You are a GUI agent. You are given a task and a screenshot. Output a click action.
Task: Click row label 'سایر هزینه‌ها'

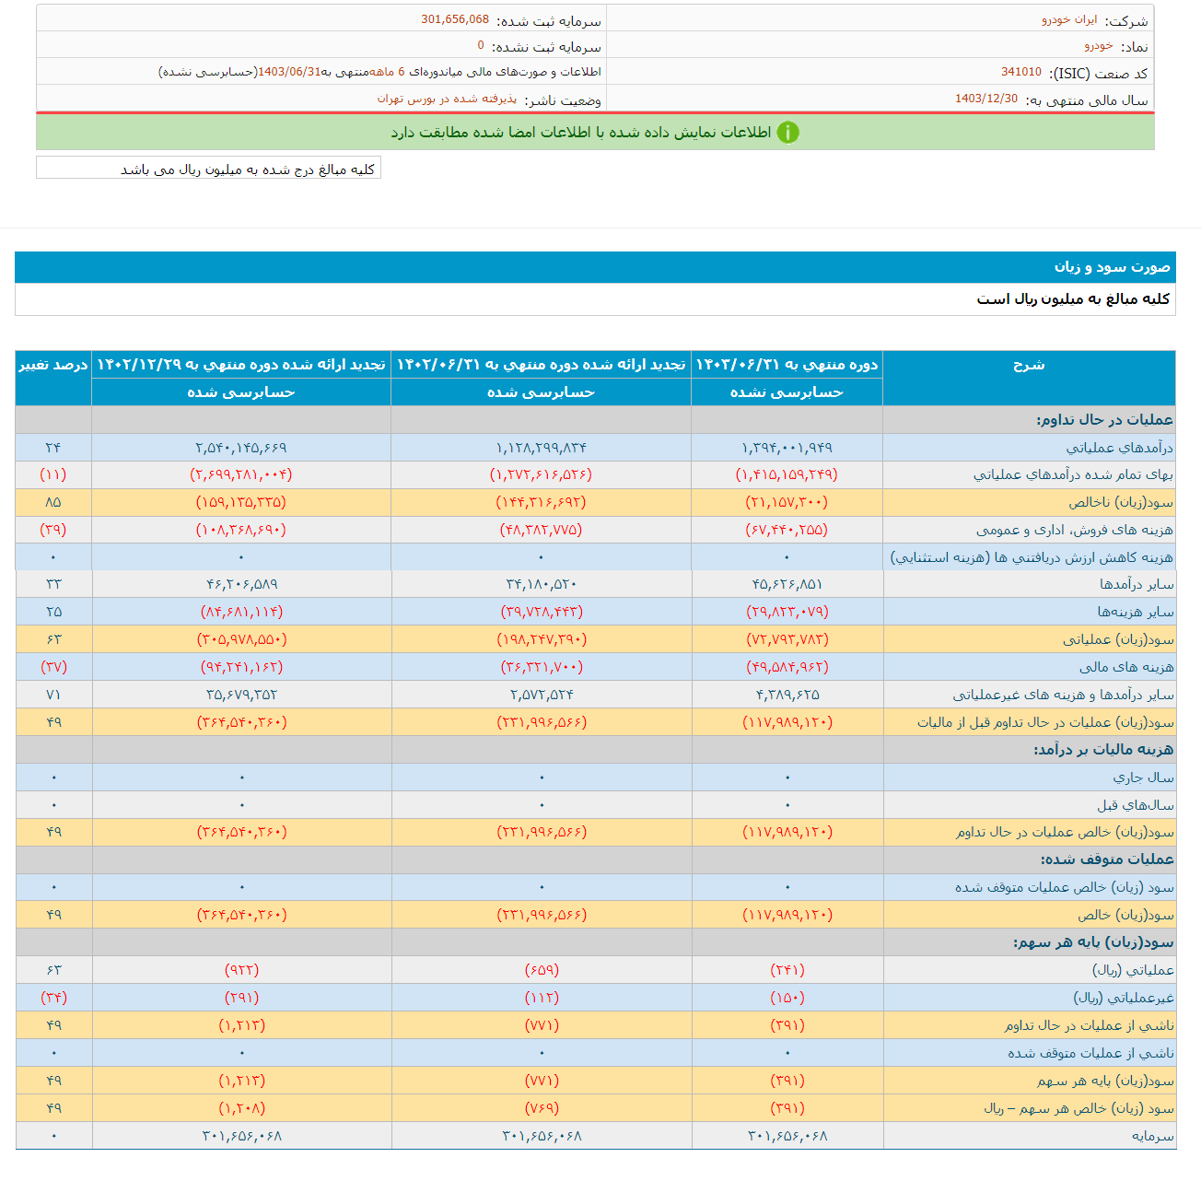click(1136, 612)
